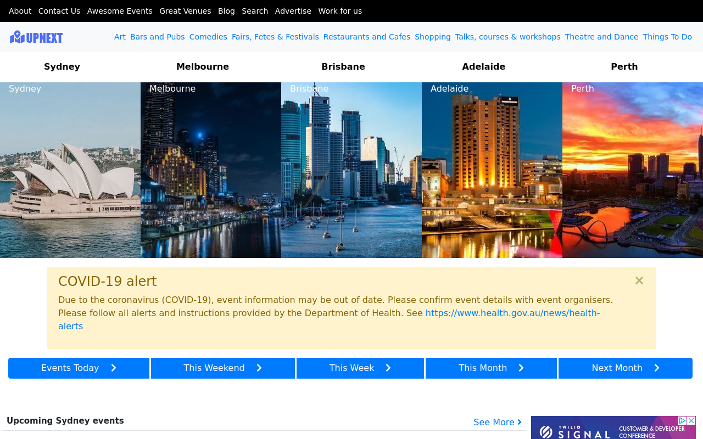Click the chevron arrow on Next Month
The height and width of the screenshot is (439, 703).
[x=657, y=368]
